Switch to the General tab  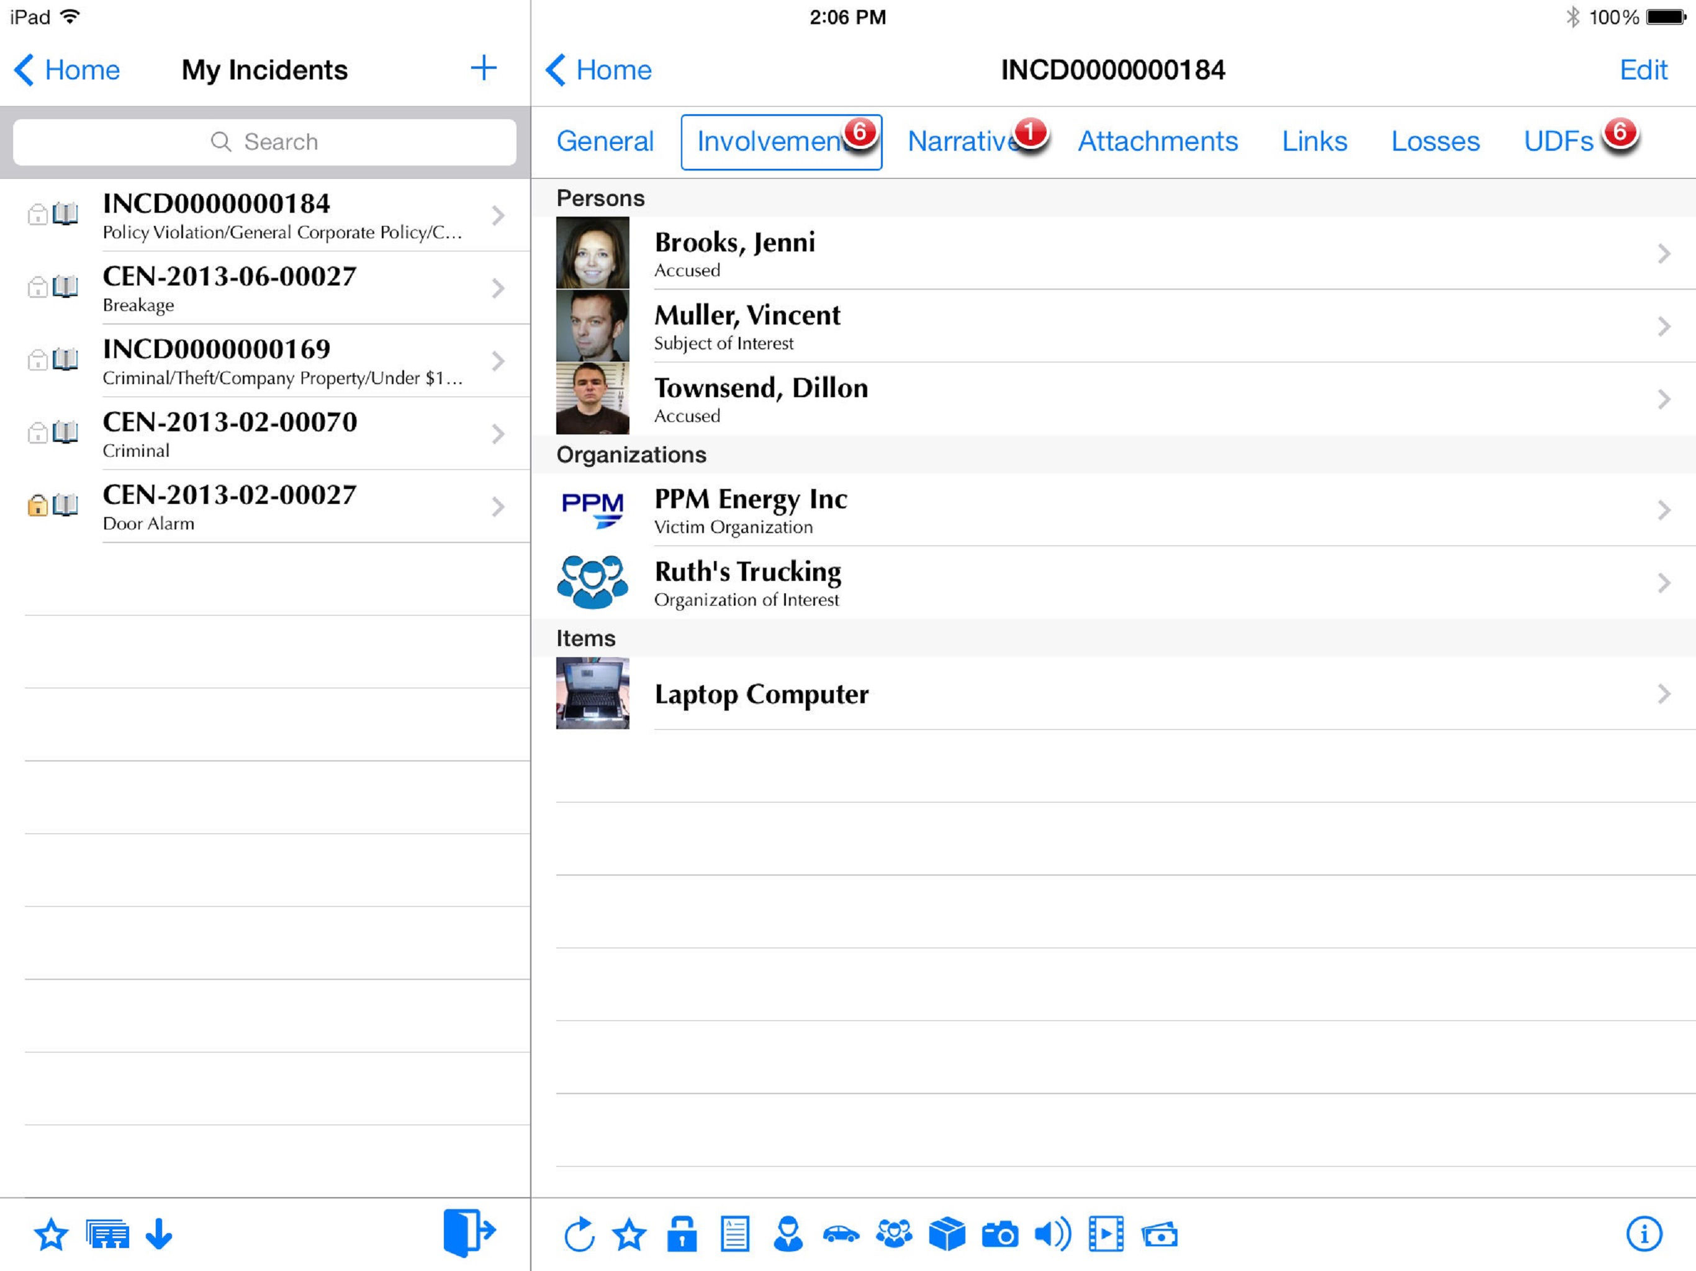pos(605,141)
